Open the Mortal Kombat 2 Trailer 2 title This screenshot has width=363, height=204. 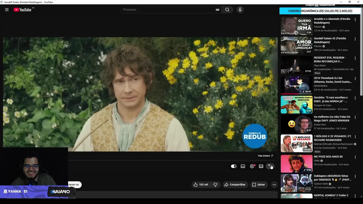pos(331,195)
